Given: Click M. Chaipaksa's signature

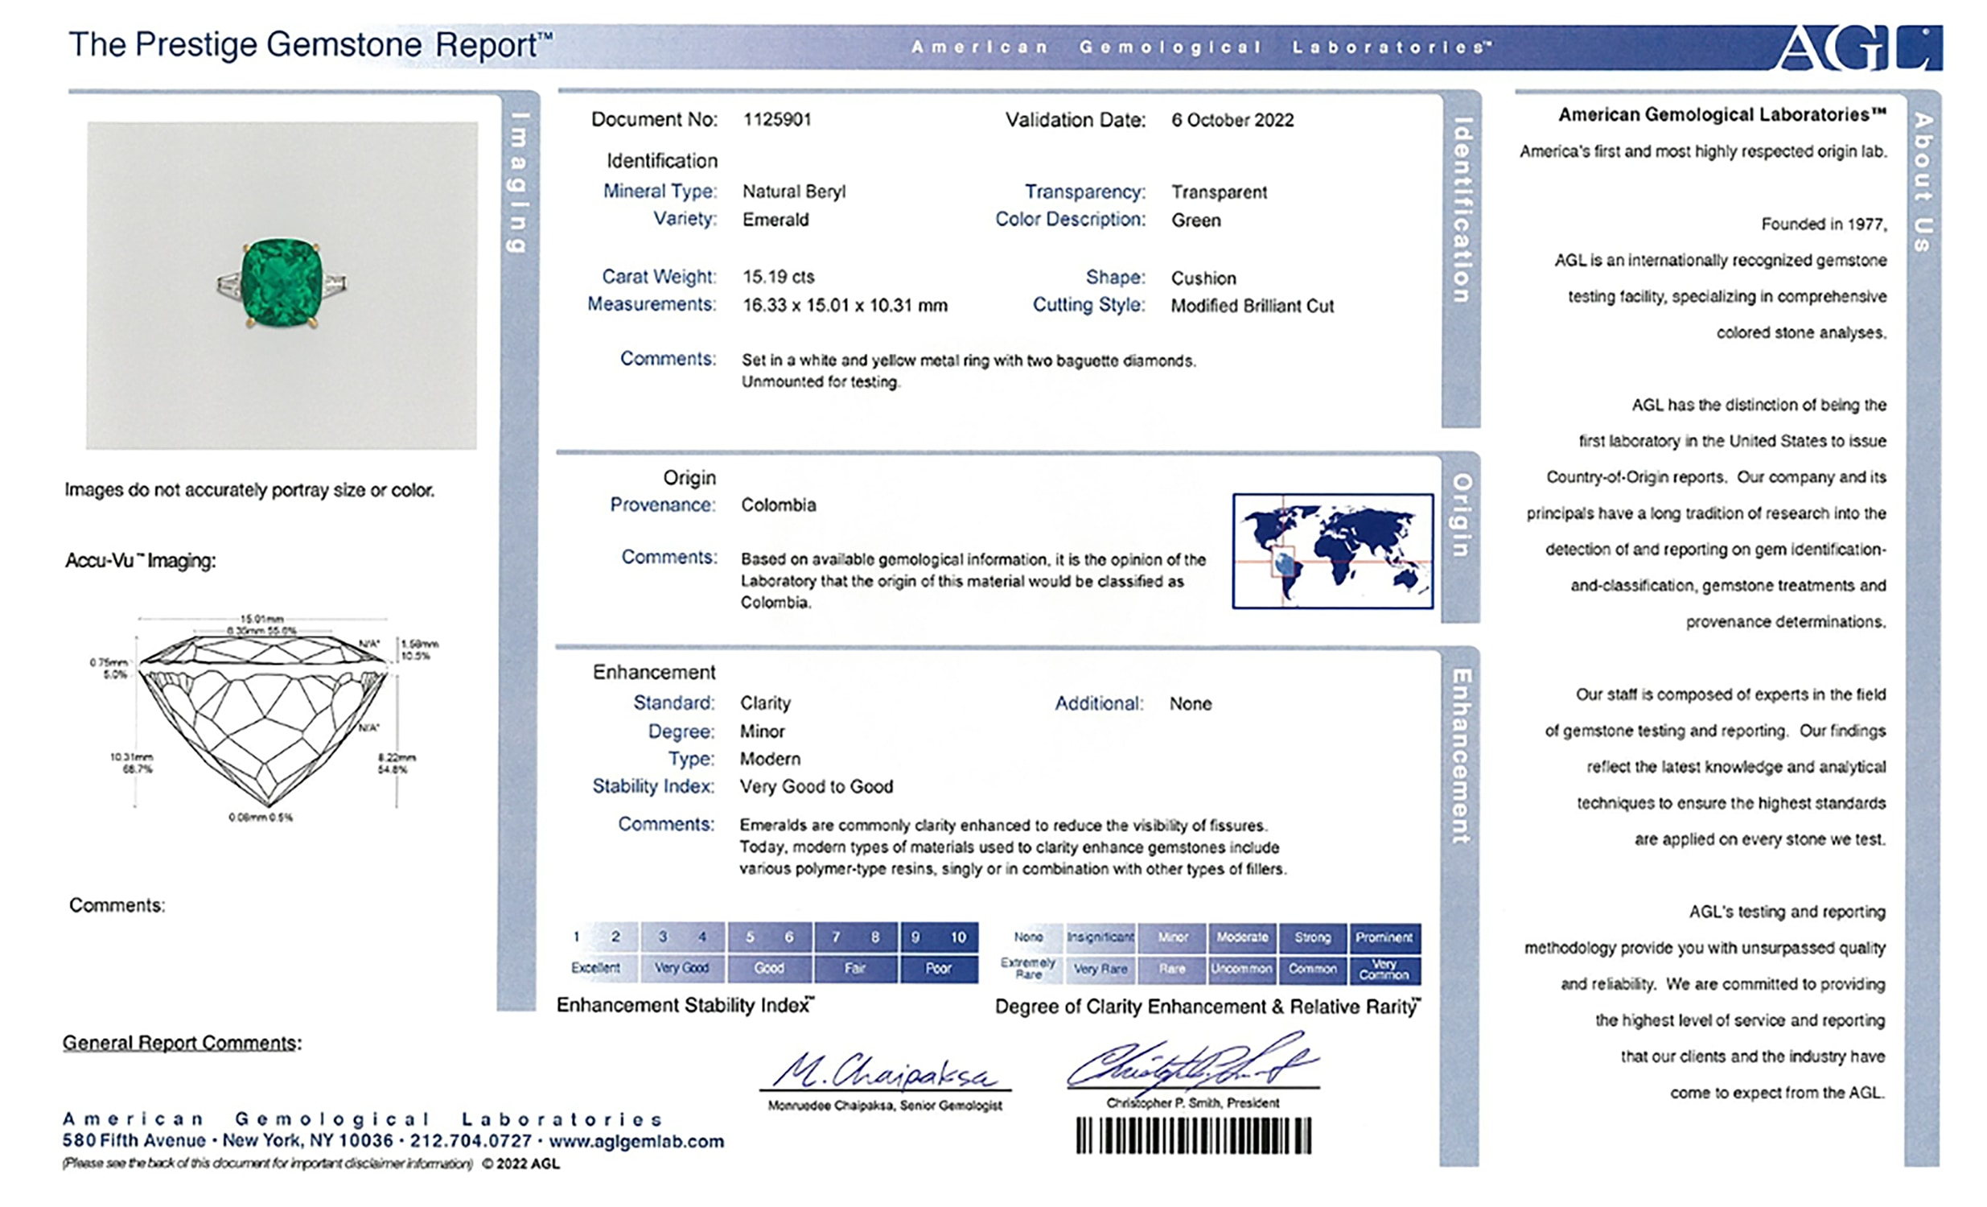Looking at the screenshot, I should click(x=885, y=1072).
